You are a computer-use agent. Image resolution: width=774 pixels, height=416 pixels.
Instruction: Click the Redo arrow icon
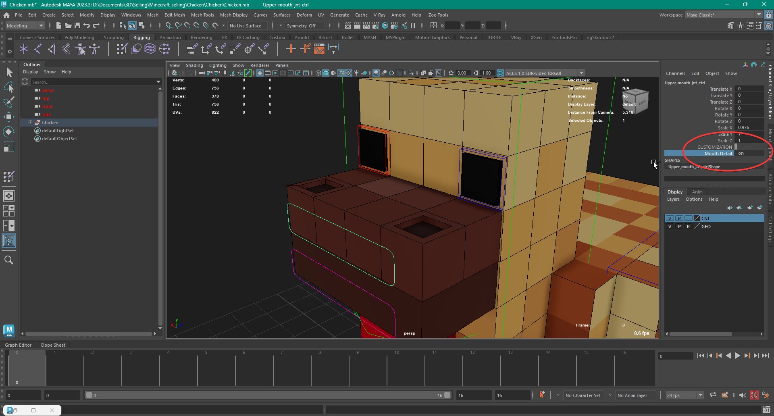(96, 25)
